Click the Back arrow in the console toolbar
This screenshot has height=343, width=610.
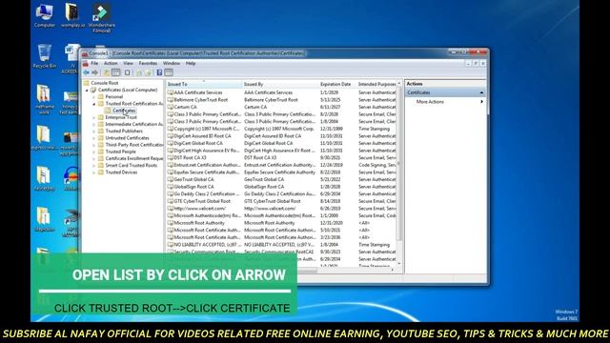tap(87, 72)
